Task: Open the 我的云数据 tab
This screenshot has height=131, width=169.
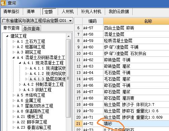Action: pos(119,11)
